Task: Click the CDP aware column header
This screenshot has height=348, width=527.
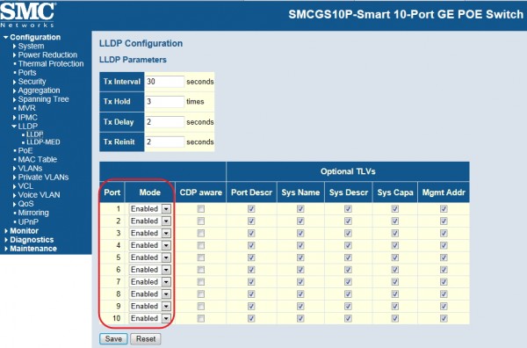Action: (200, 192)
